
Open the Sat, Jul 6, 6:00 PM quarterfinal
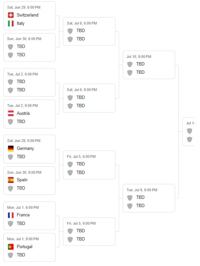pos(89,31)
